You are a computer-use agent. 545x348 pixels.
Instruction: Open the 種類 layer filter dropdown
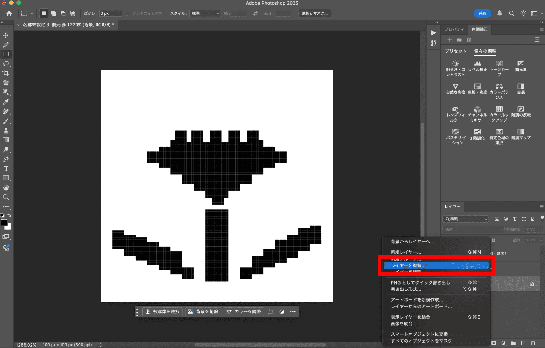465,219
